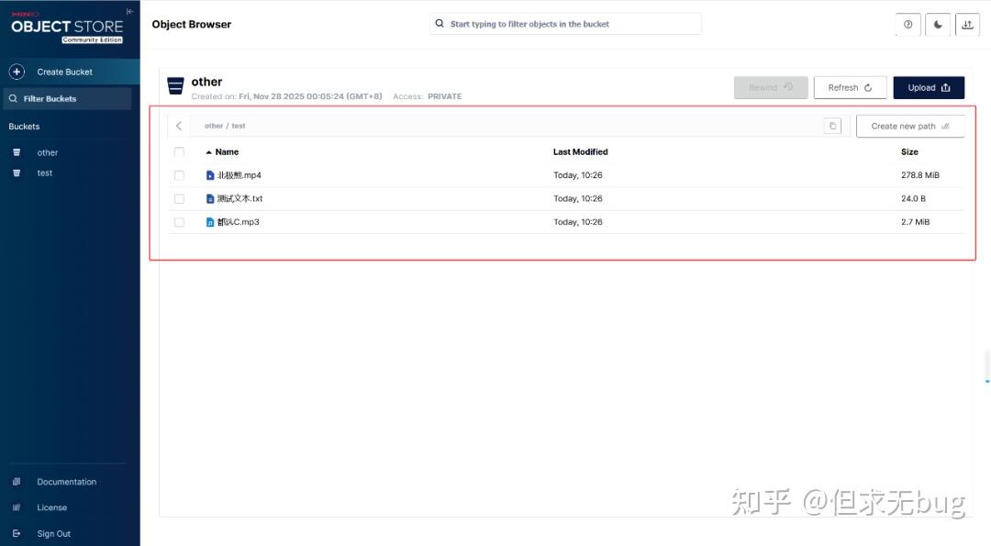
Task: Click the OBJECT STORE logo
Action: click(x=67, y=28)
